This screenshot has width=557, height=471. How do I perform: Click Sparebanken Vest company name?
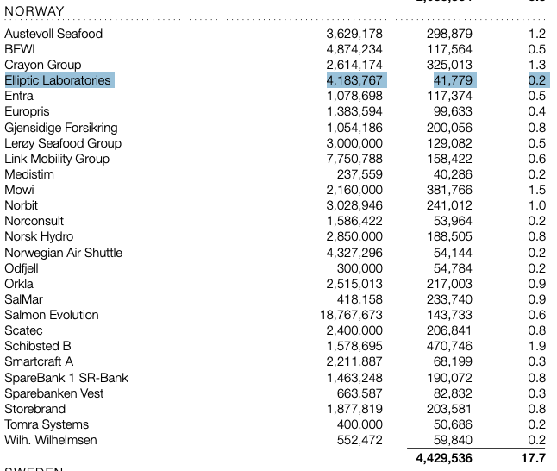coord(54,393)
